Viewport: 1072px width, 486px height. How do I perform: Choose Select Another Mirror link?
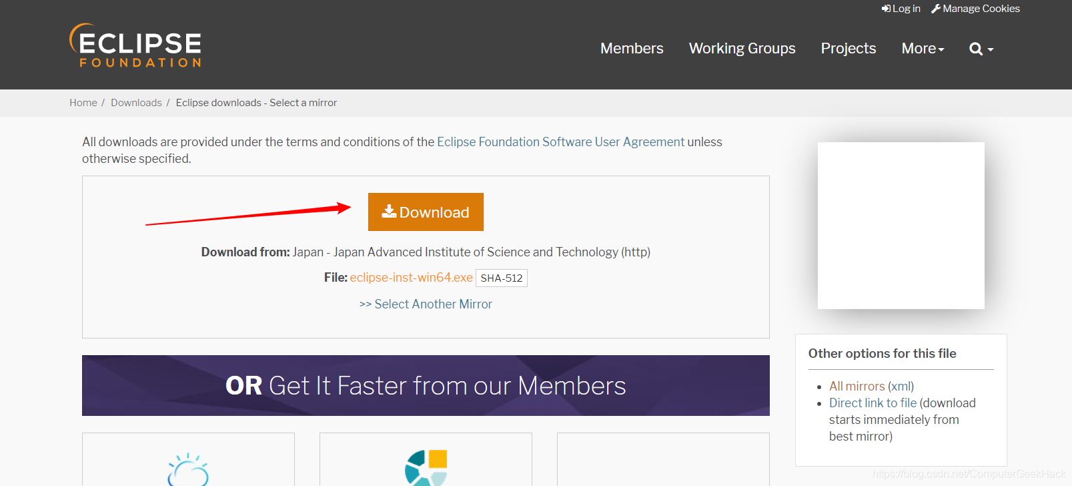tap(426, 304)
